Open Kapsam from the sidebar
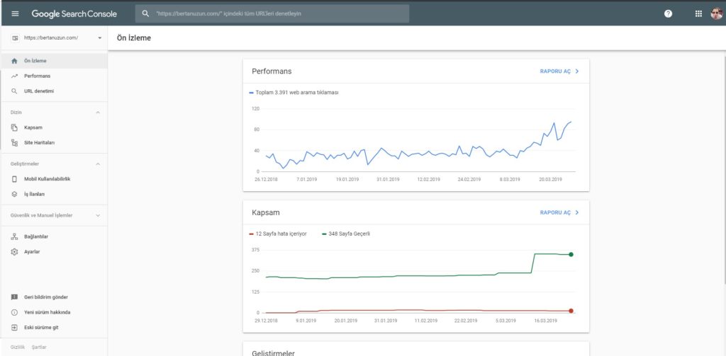726x356 pixels. pyautogui.click(x=54, y=127)
